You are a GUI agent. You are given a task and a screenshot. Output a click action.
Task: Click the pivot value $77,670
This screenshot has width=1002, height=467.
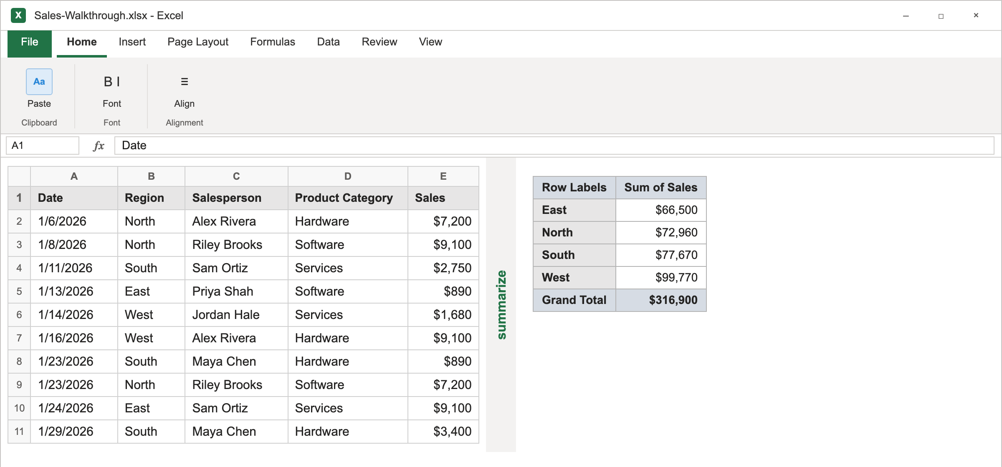pos(661,255)
